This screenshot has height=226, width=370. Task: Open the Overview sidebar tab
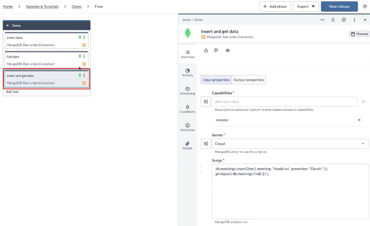coord(187,54)
